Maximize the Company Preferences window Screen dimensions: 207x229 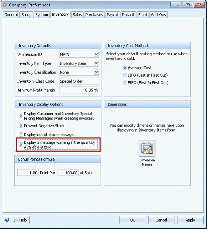(187, 5)
